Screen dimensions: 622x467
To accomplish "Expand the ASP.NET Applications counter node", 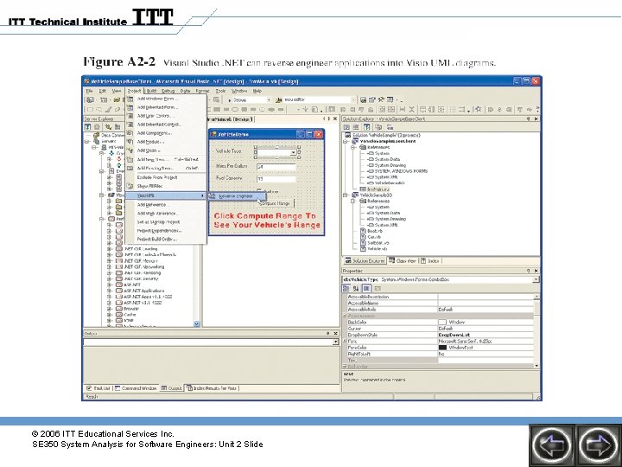I will [x=110, y=291].
